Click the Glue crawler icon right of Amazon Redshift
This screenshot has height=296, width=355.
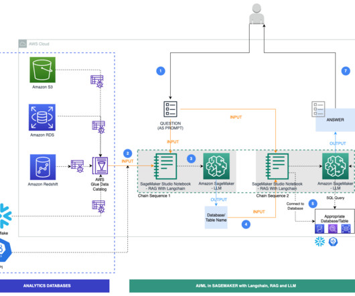coord(78,166)
